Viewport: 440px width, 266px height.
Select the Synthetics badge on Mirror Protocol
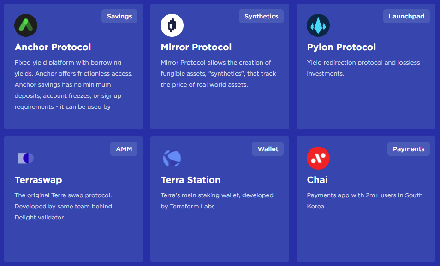click(x=261, y=16)
